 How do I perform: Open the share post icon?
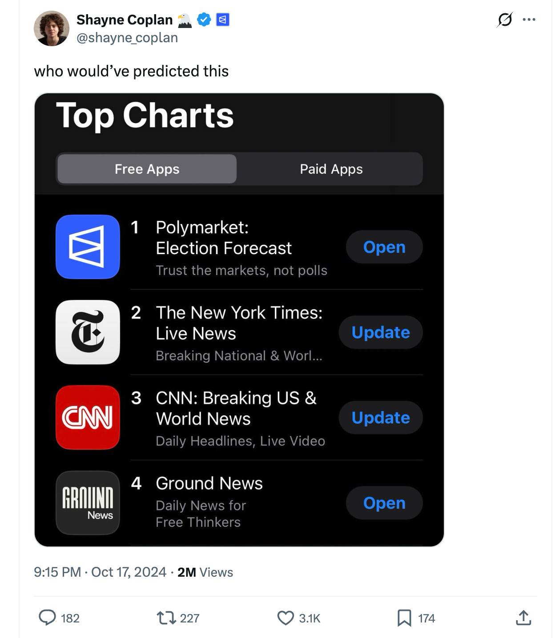[523, 618]
